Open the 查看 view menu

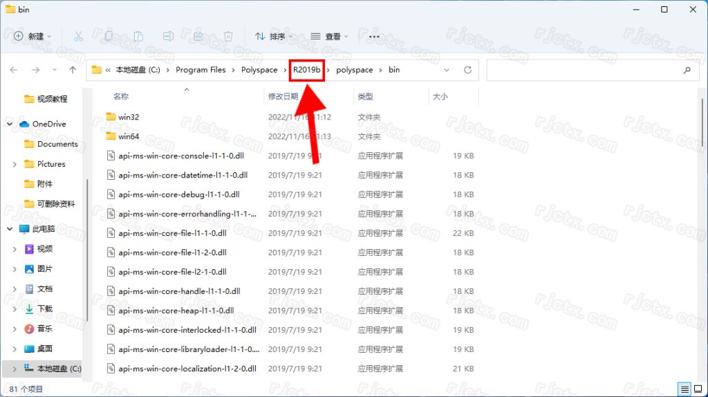[329, 36]
